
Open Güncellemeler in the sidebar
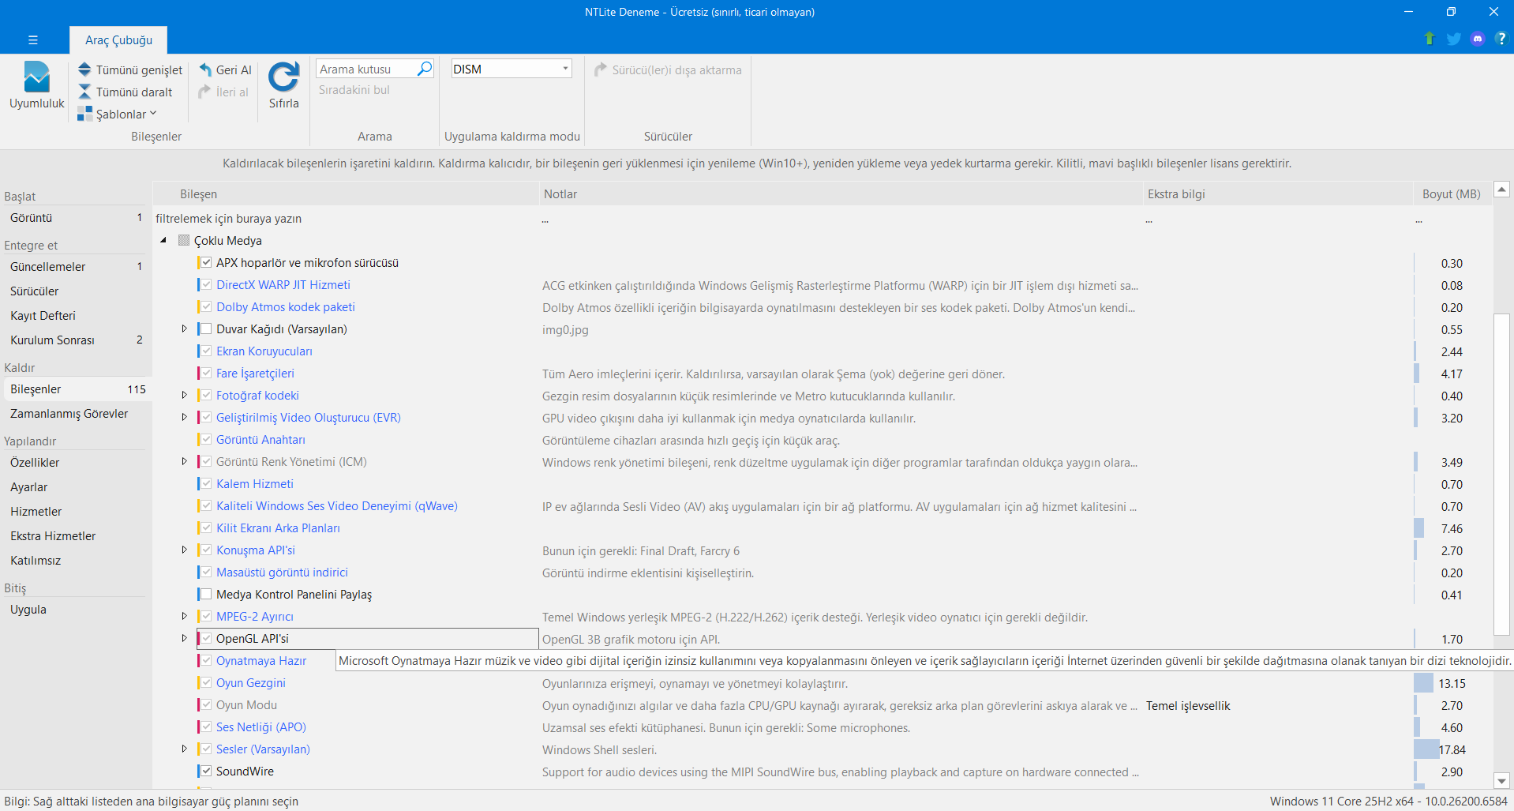76,267
